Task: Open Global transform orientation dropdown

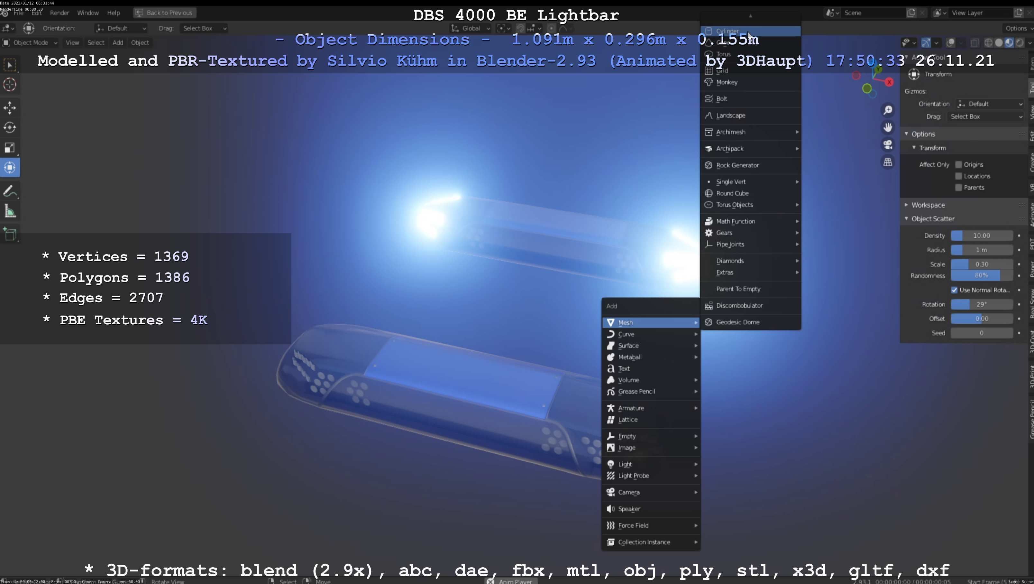Action: tap(470, 29)
